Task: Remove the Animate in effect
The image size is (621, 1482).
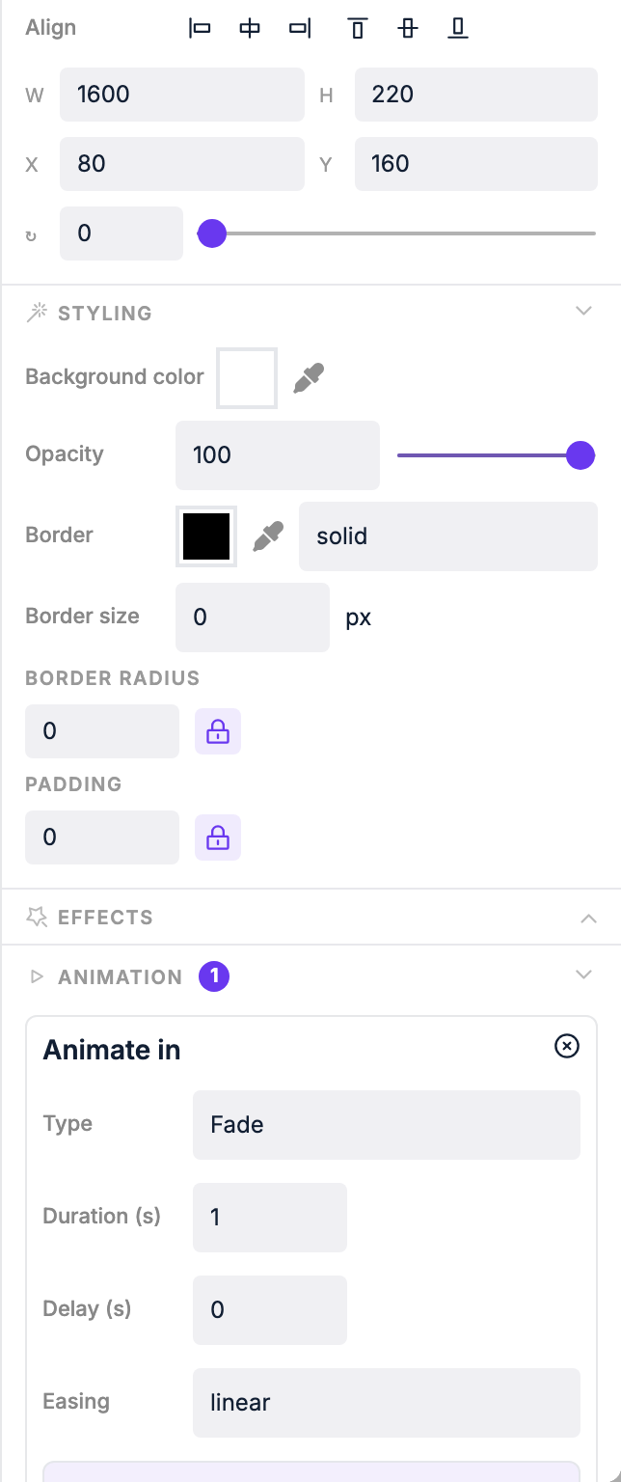Action: 566,1046
